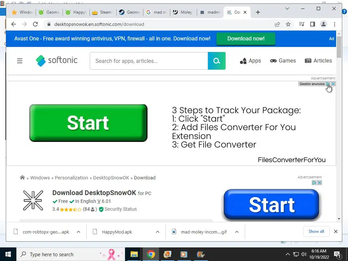Click the blue Start button

click(x=271, y=204)
